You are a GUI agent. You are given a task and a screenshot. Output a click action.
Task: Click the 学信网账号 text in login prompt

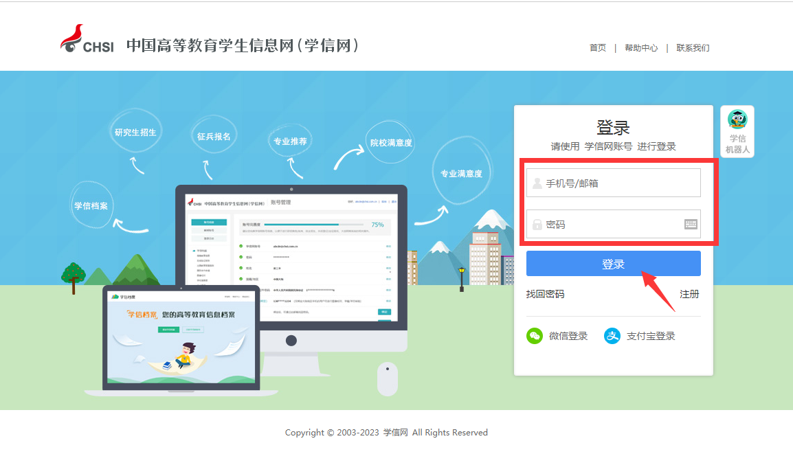coord(608,146)
